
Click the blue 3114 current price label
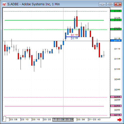(x=116, y=41)
